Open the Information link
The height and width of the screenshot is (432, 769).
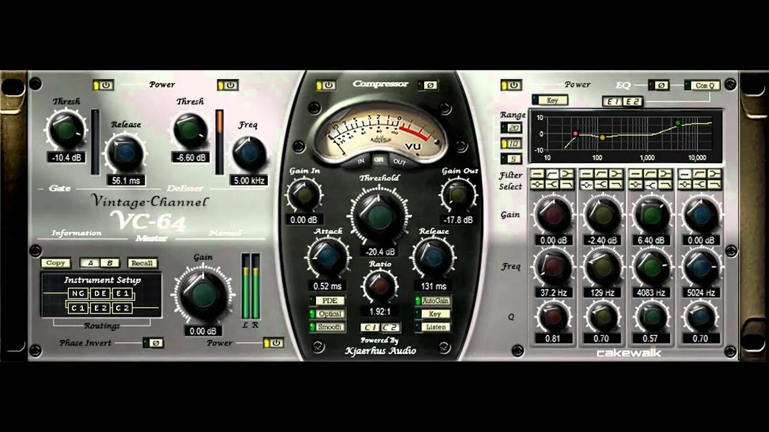[x=76, y=233]
